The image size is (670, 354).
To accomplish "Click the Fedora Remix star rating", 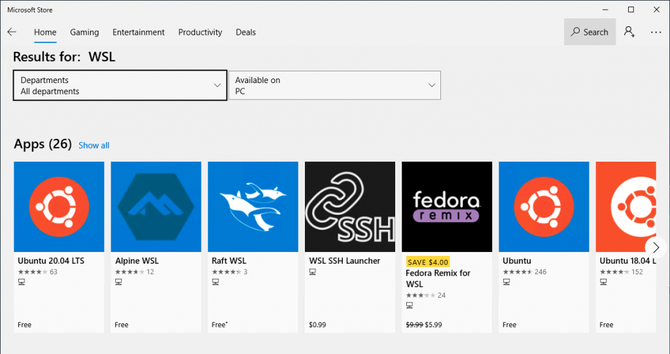I will pos(421,295).
